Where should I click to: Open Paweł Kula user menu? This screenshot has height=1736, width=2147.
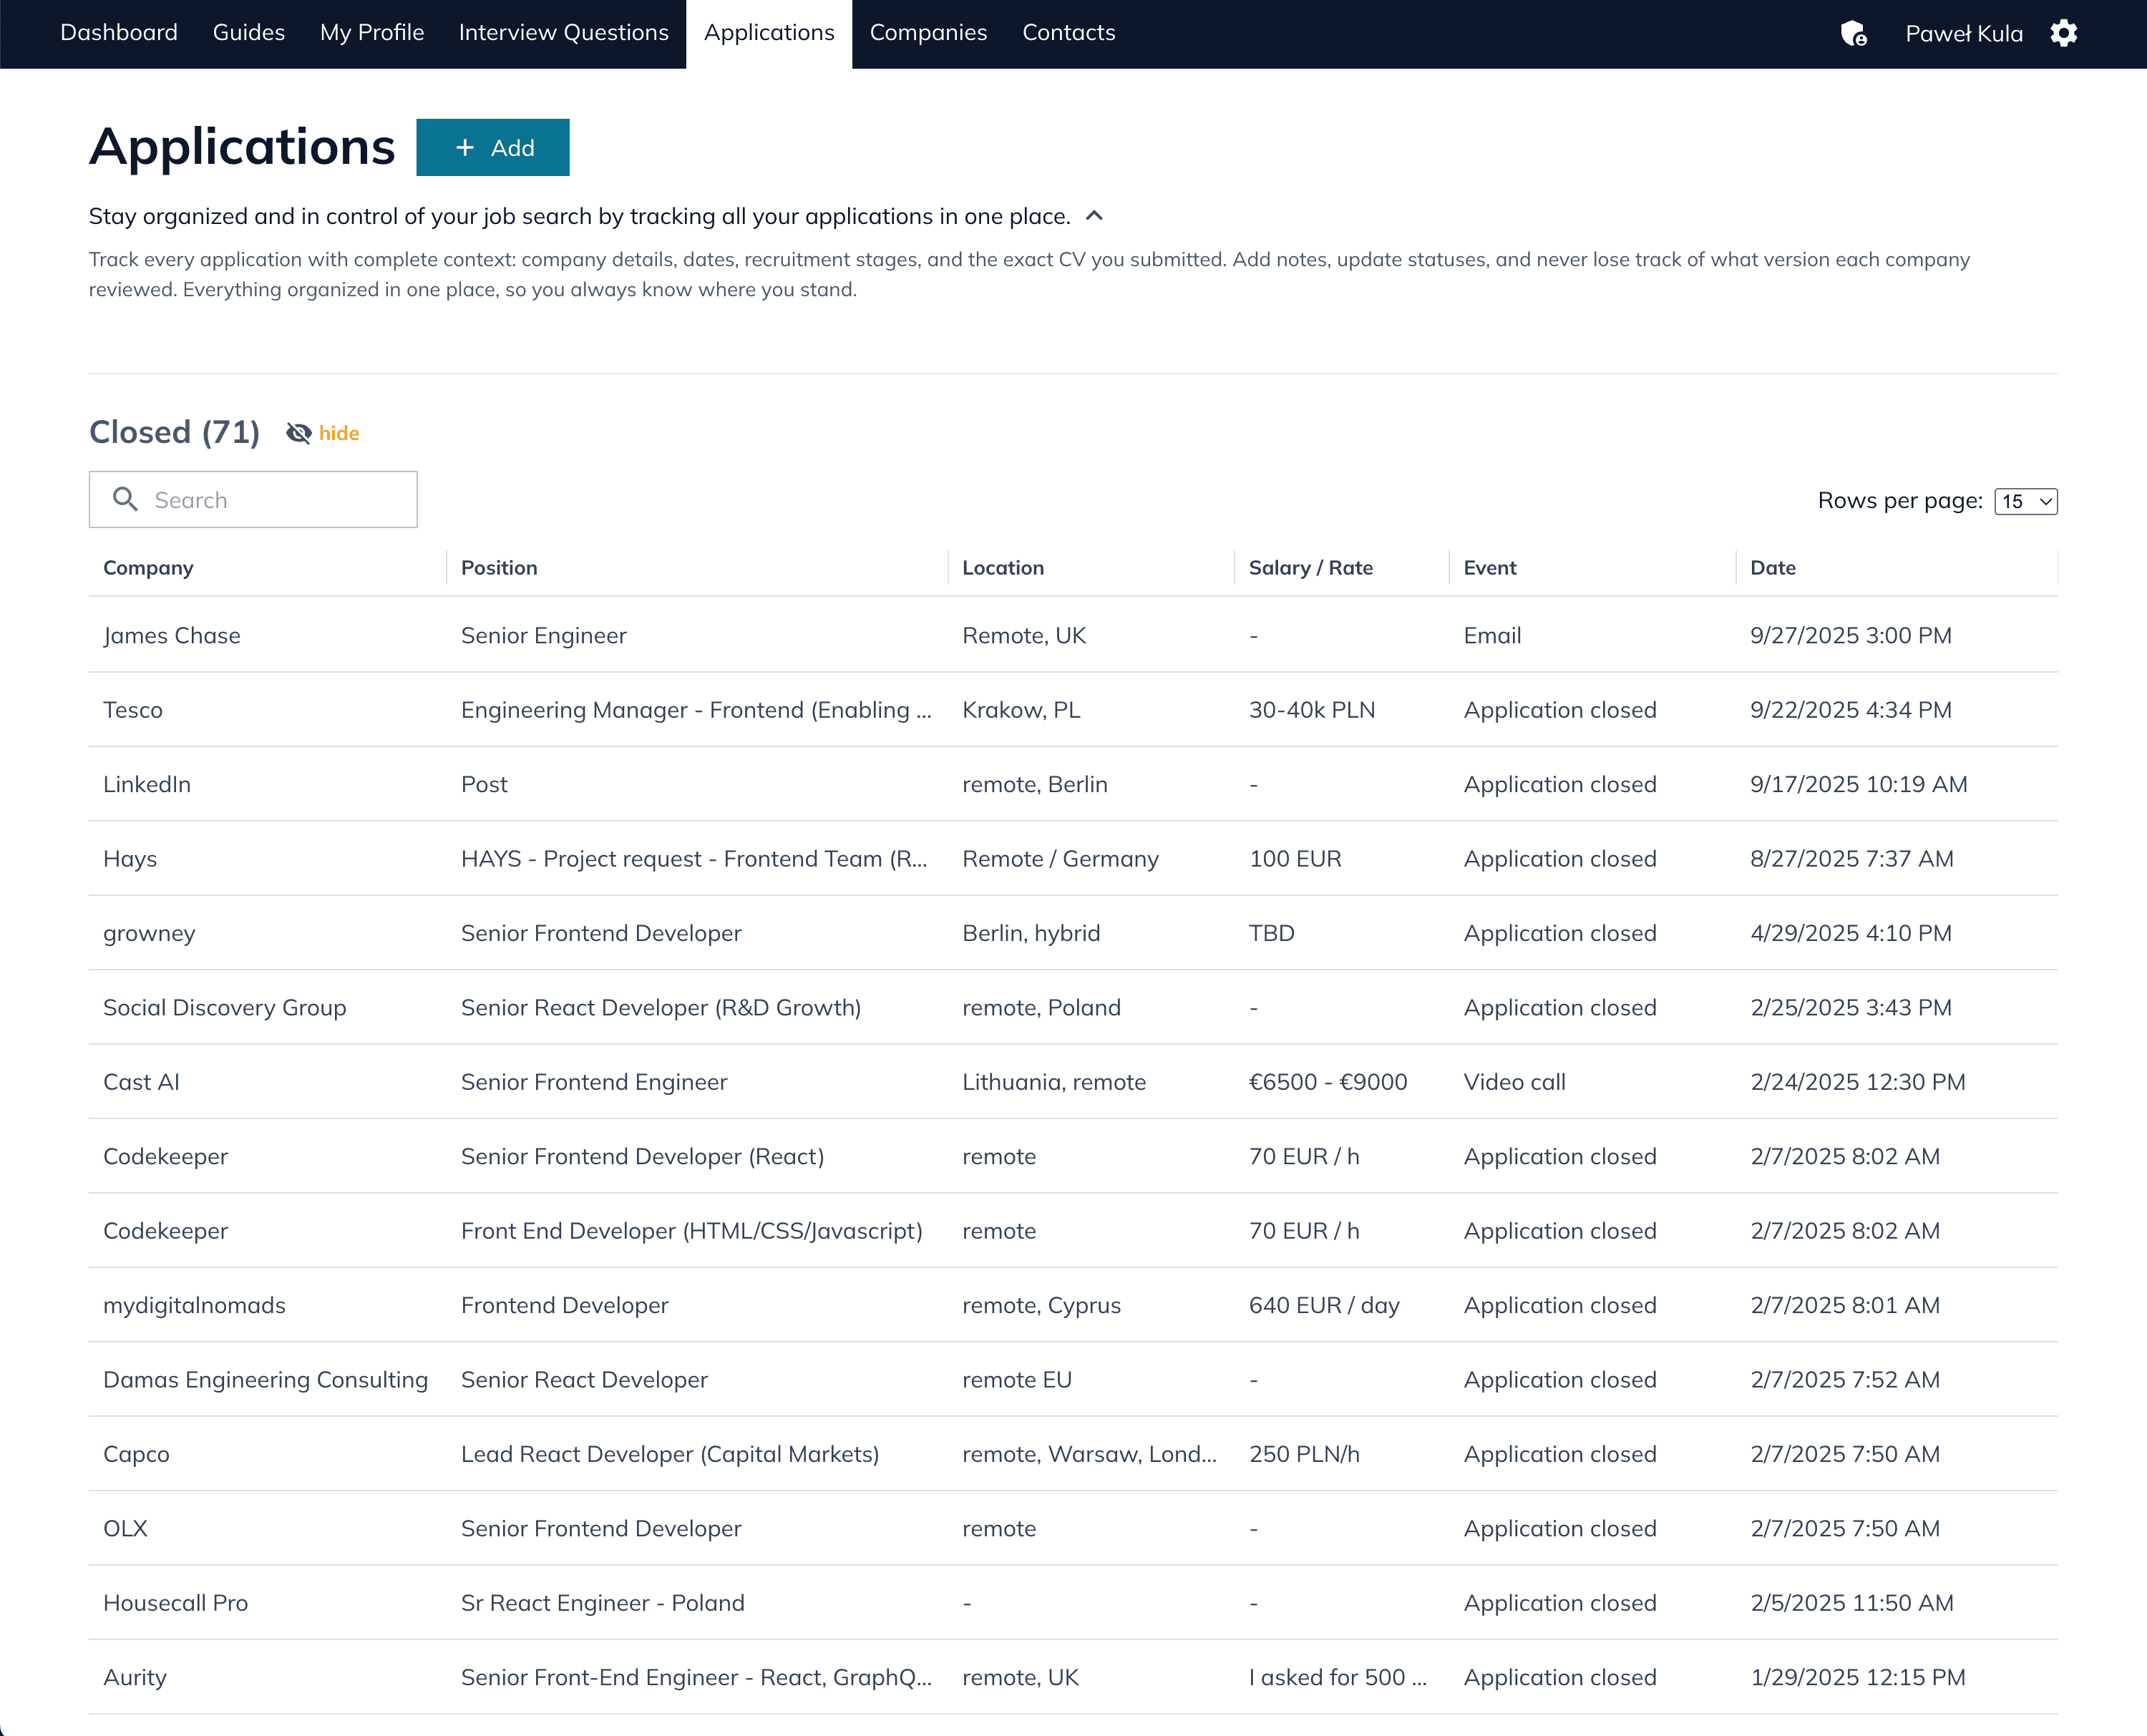[x=1963, y=33]
